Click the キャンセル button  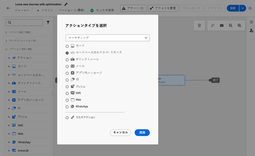pos(120,132)
